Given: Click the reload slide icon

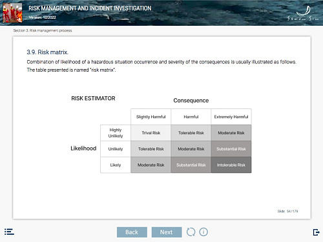Looking at the screenshot, I should point(191,232).
